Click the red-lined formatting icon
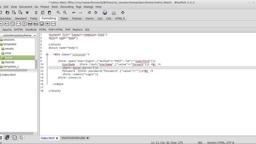256x144 pixels. click(24, 24)
